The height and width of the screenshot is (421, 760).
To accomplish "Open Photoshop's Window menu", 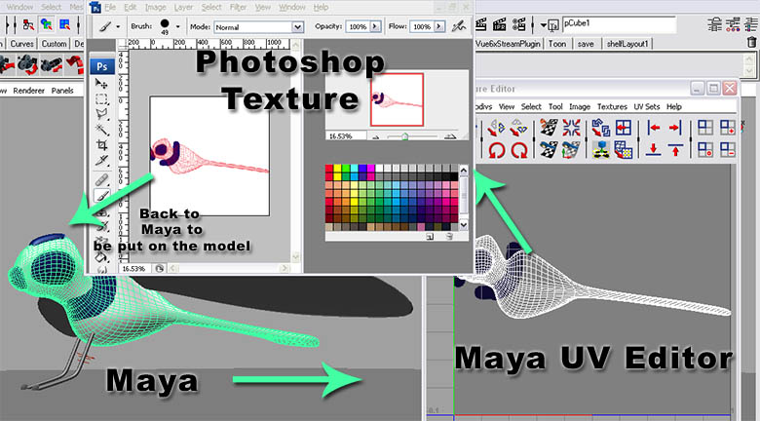I will coord(291,7).
